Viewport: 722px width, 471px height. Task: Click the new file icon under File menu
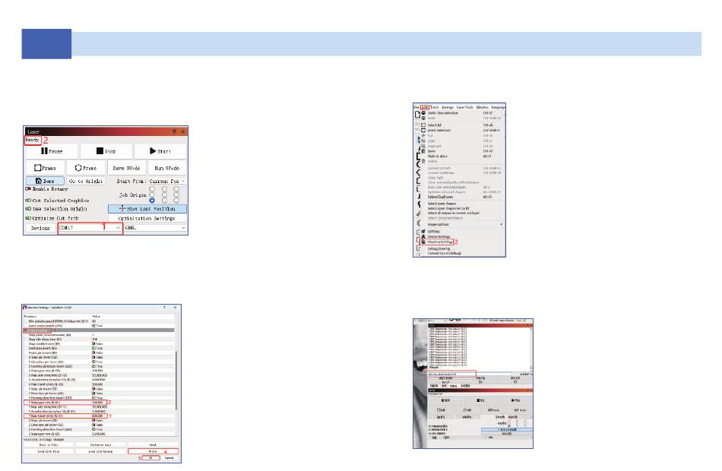click(x=418, y=115)
